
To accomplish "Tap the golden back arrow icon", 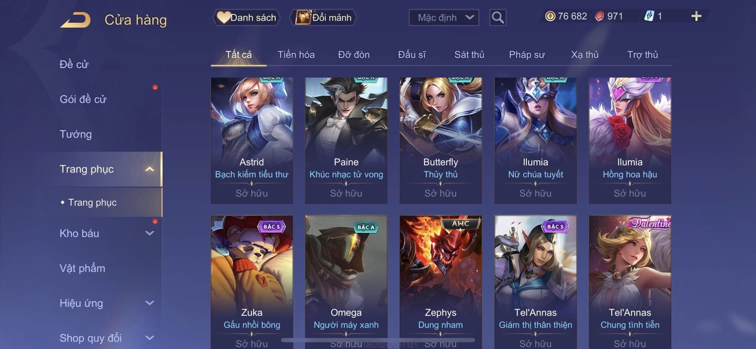I will (76, 20).
